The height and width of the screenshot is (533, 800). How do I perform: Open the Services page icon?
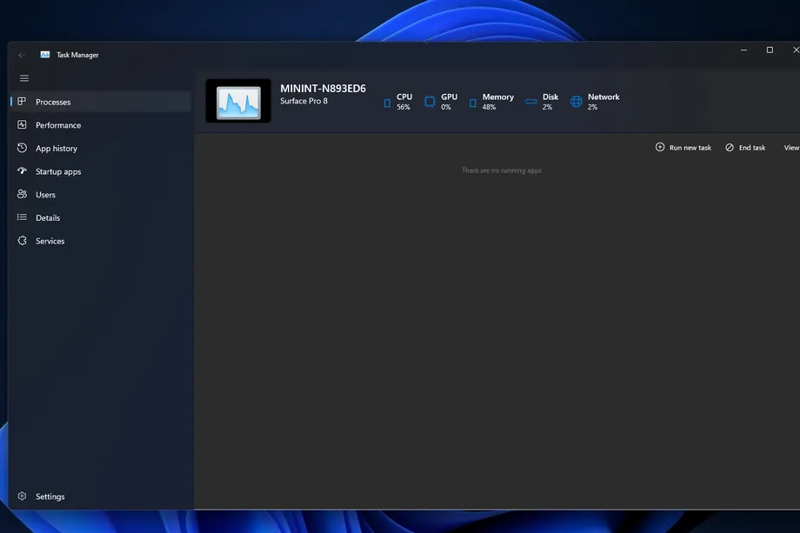point(22,241)
